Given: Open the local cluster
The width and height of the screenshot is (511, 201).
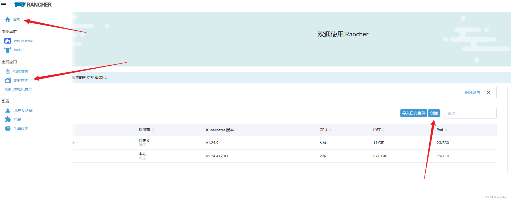Looking at the screenshot, I should click(18, 50).
